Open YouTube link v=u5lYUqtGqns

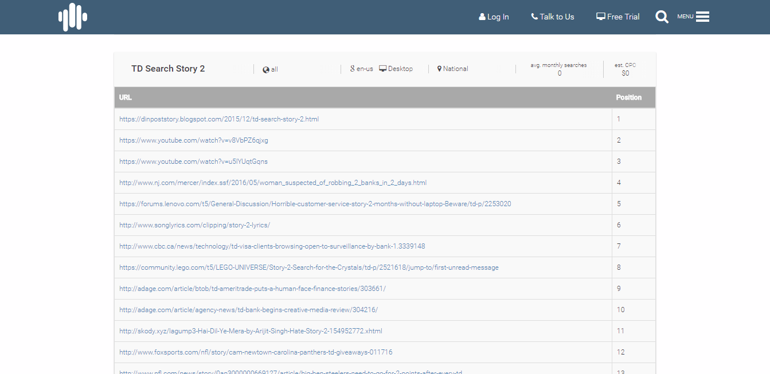(193, 162)
